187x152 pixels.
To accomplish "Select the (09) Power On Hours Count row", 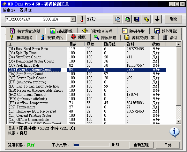I will tap(87, 70).
